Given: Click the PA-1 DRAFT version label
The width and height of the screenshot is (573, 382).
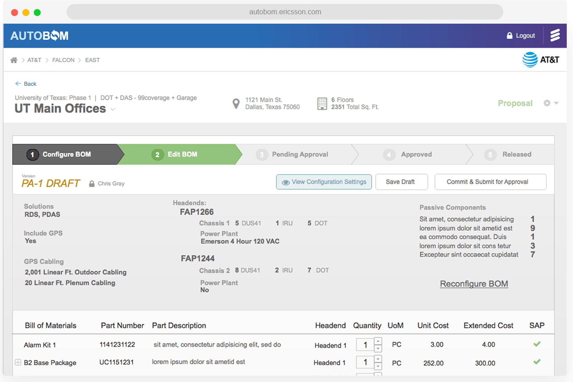Looking at the screenshot, I should pyautogui.click(x=51, y=183).
